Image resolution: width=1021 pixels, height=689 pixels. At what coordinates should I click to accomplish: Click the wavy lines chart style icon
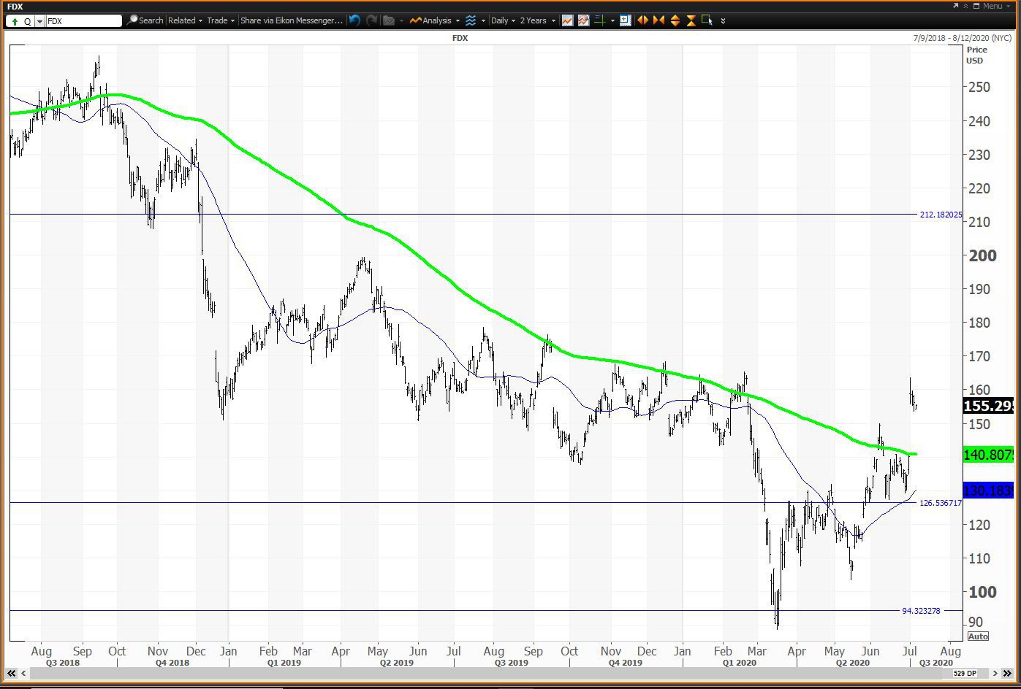[x=471, y=20]
